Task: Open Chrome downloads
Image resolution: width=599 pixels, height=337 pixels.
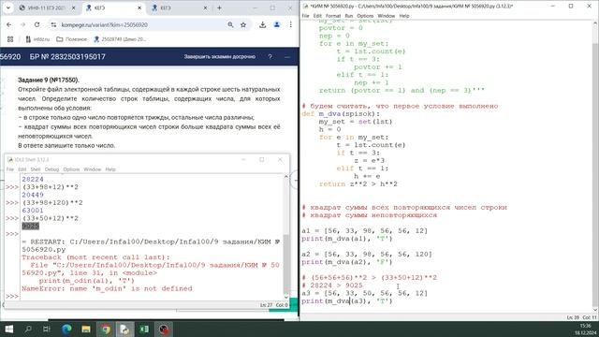Action: [x=262, y=24]
